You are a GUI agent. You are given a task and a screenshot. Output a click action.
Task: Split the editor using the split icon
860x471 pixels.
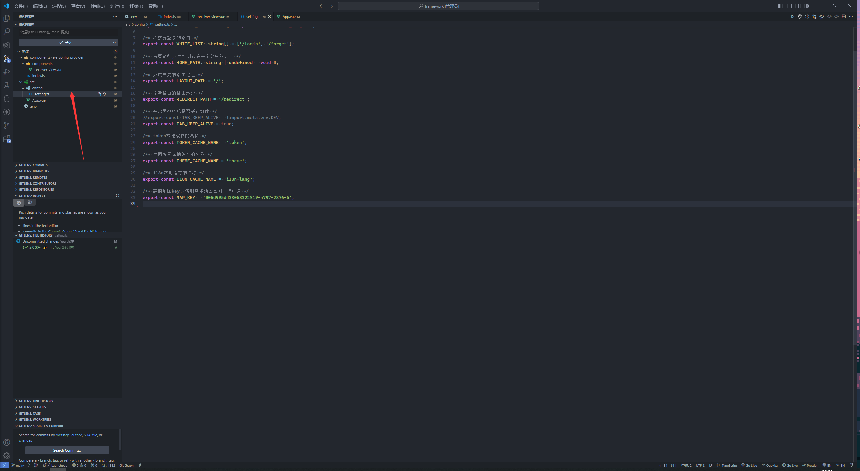[844, 17]
